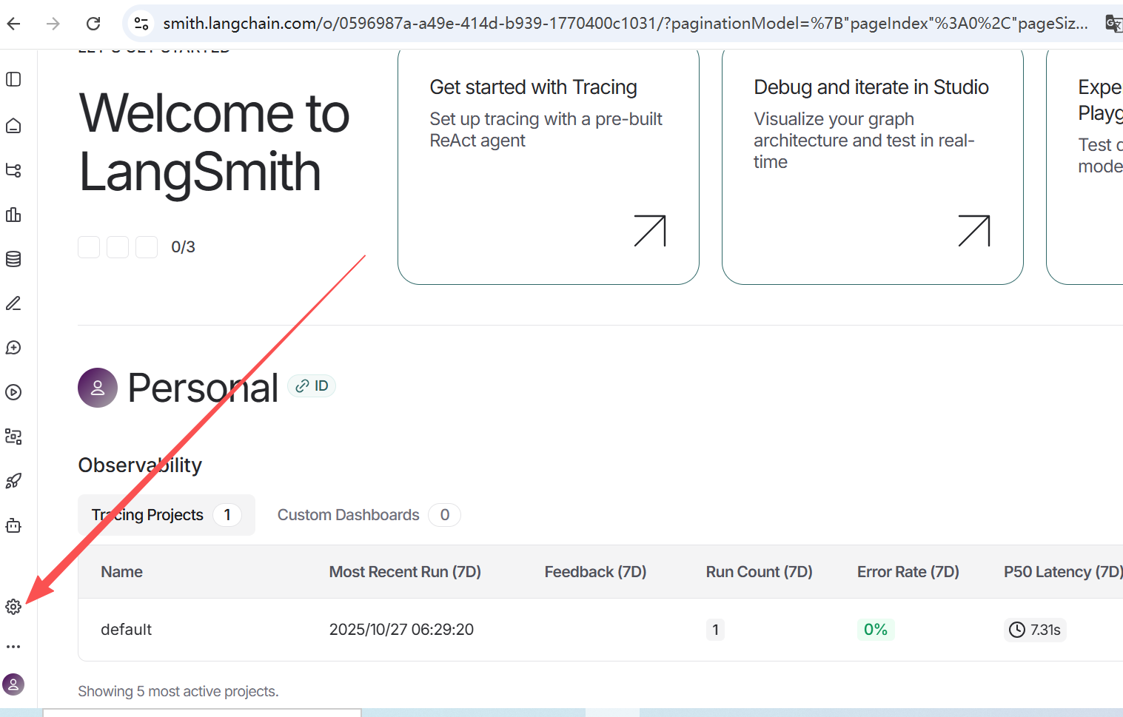Screen dimensions: 1123x717
Task: Toggle the sidebar panel icon
Action: click(13, 79)
